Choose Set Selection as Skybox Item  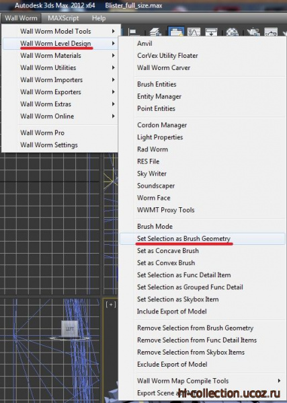coord(178,299)
